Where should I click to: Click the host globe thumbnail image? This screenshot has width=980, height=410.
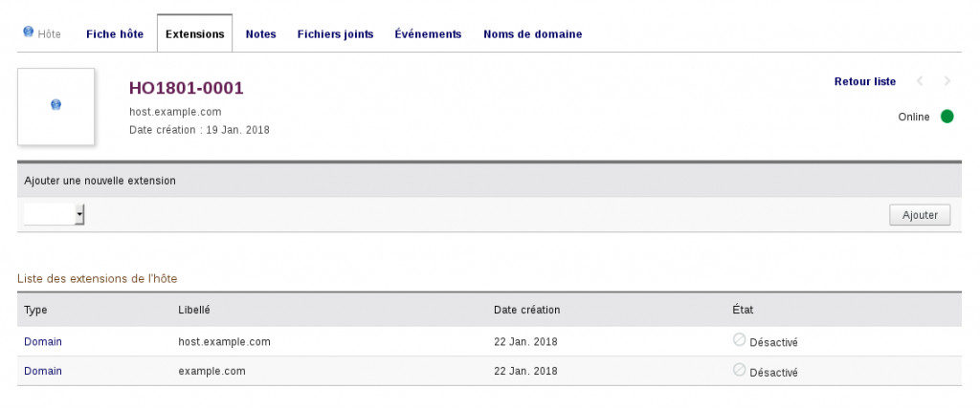click(x=56, y=105)
